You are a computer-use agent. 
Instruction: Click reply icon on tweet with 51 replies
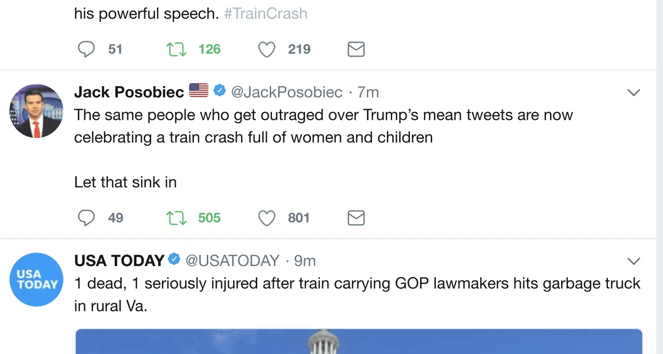[86, 50]
